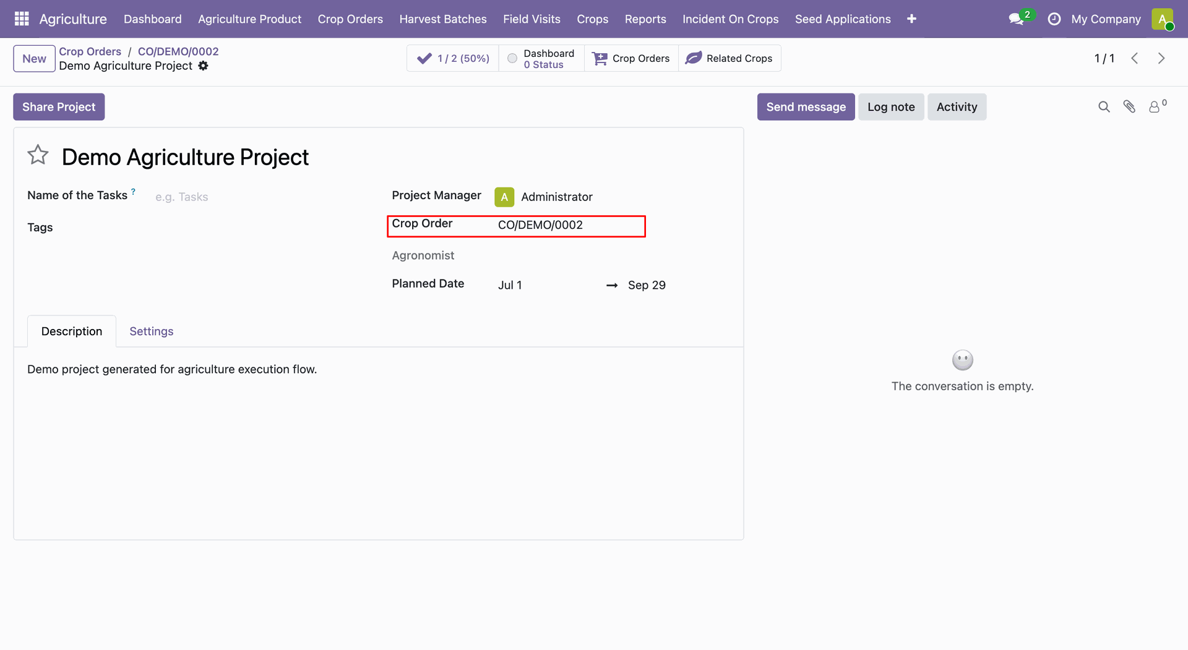Follow the Crop Orders breadcrumb link
This screenshot has width=1188, height=650.
tap(90, 51)
